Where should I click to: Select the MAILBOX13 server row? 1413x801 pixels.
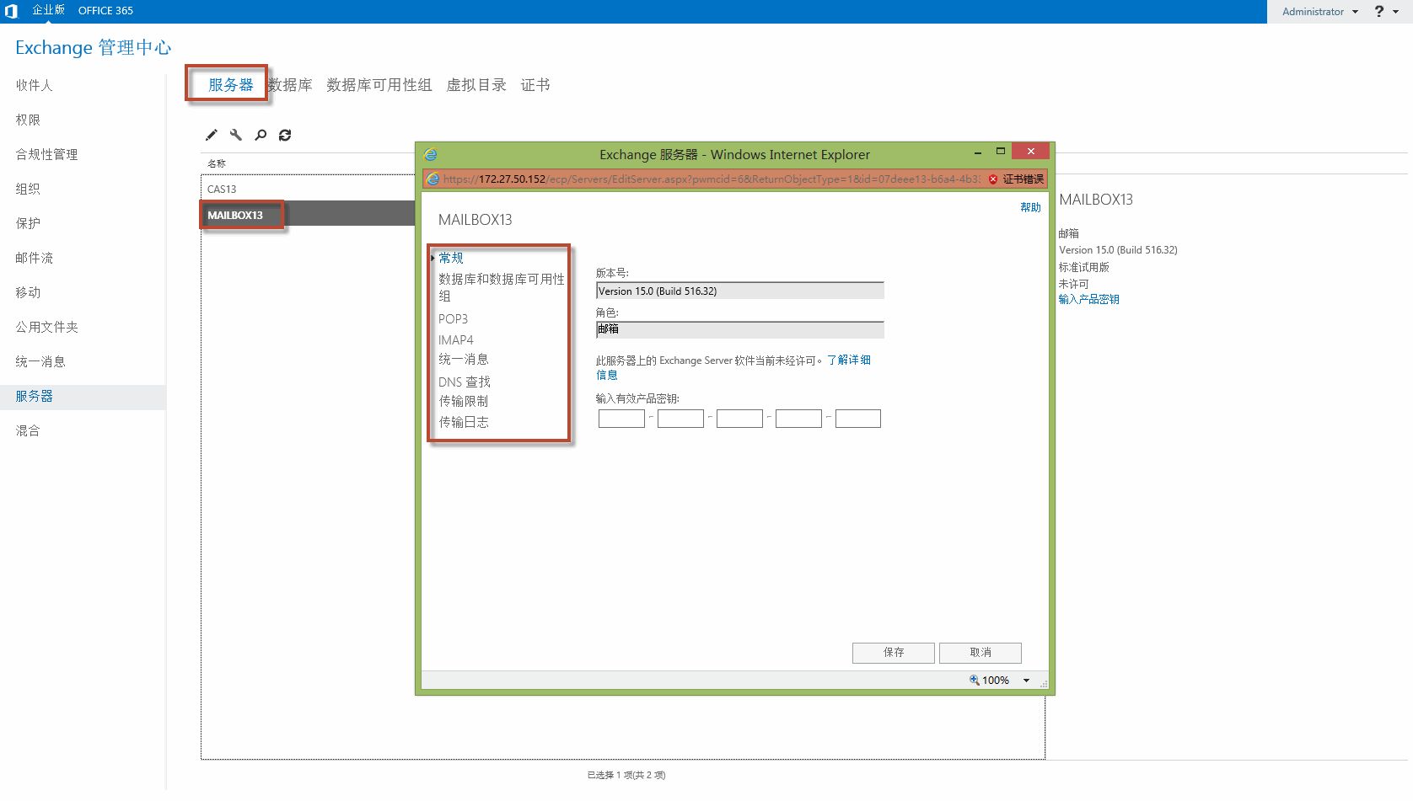[308, 214]
